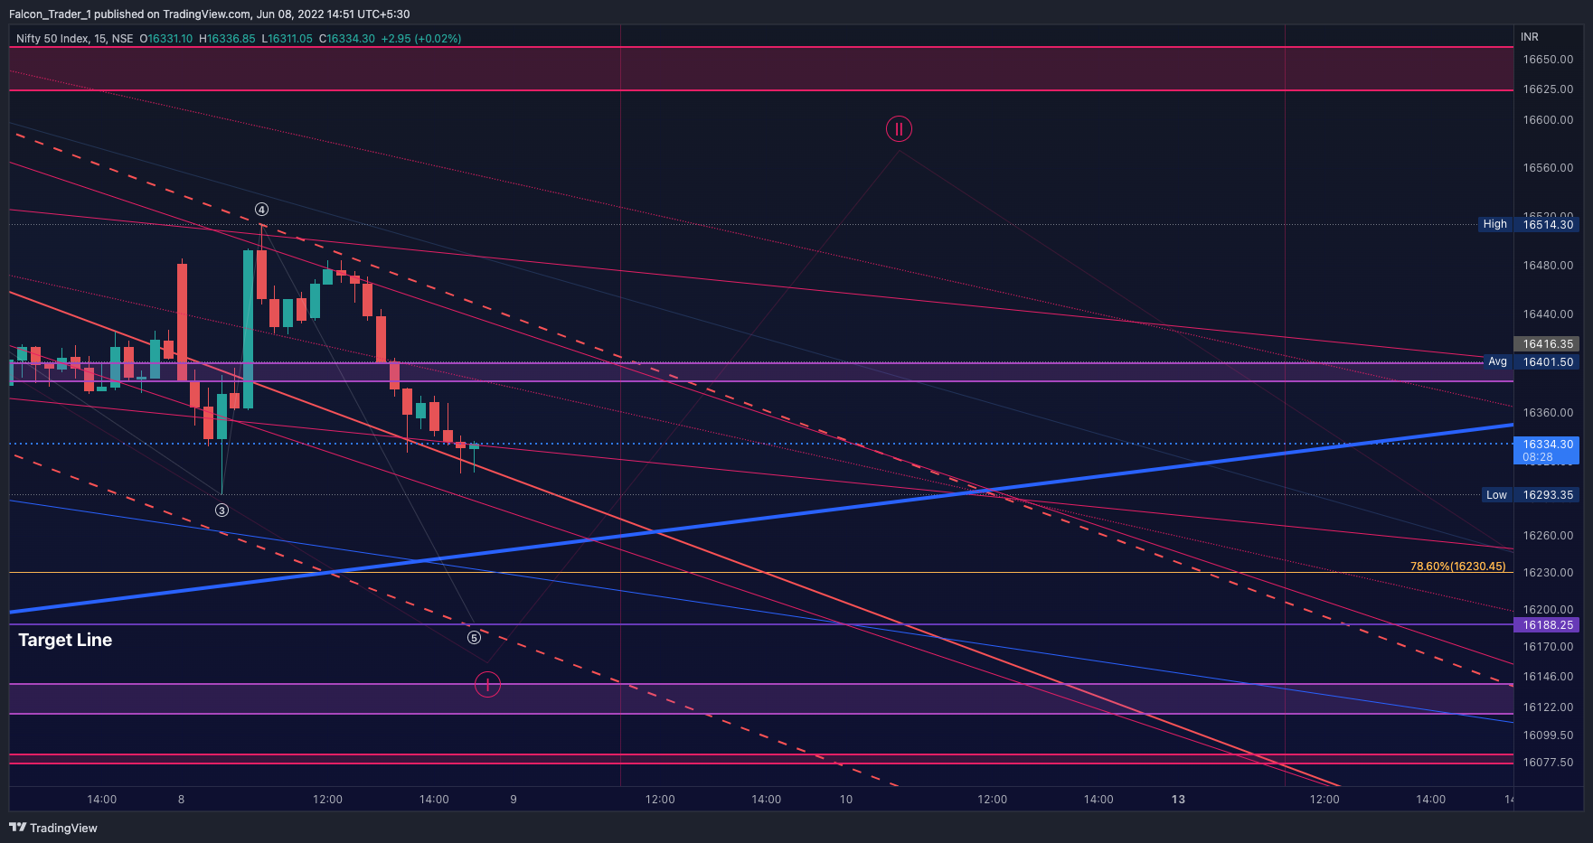
Task: Click the 16360.00 price axis label
Action: tap(1548, 413)
